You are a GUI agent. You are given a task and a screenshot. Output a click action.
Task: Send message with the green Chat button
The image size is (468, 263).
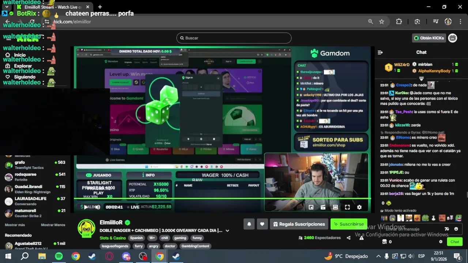[454, 242]
